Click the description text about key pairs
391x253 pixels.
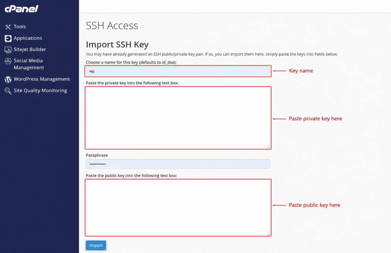212,54
